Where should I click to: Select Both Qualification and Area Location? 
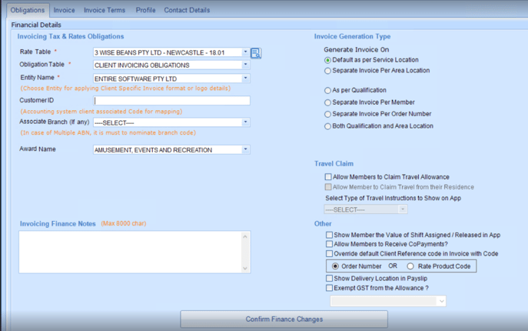(x=327, y=126)
